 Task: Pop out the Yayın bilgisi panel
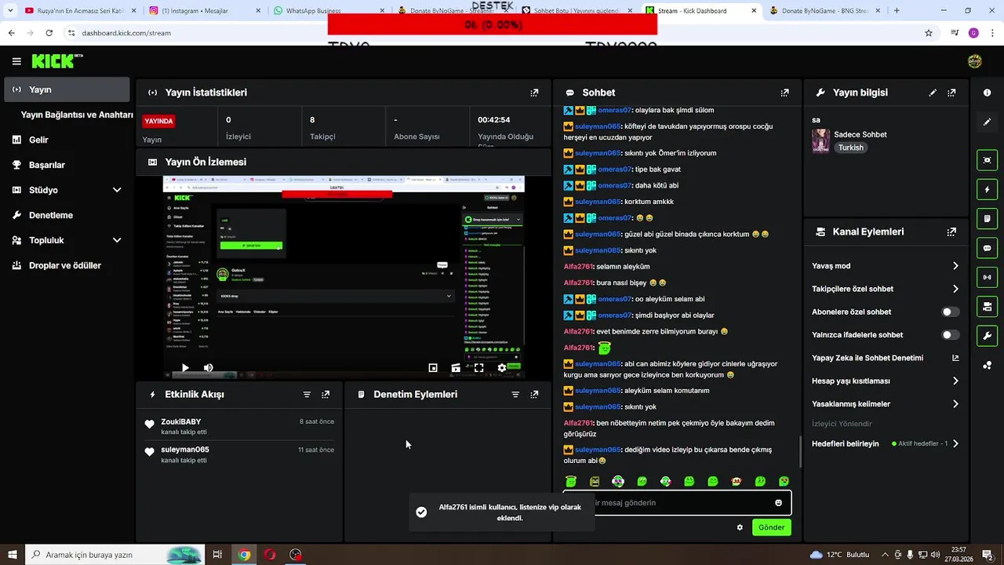(951, 93)
